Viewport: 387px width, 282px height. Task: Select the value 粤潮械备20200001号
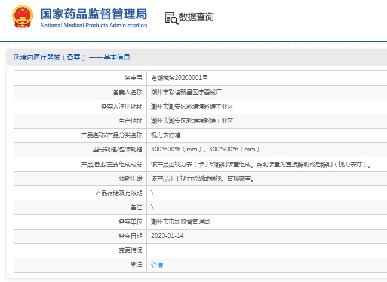[x=179, y=78]
